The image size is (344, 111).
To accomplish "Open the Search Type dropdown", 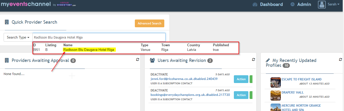I will click(18, 37).
